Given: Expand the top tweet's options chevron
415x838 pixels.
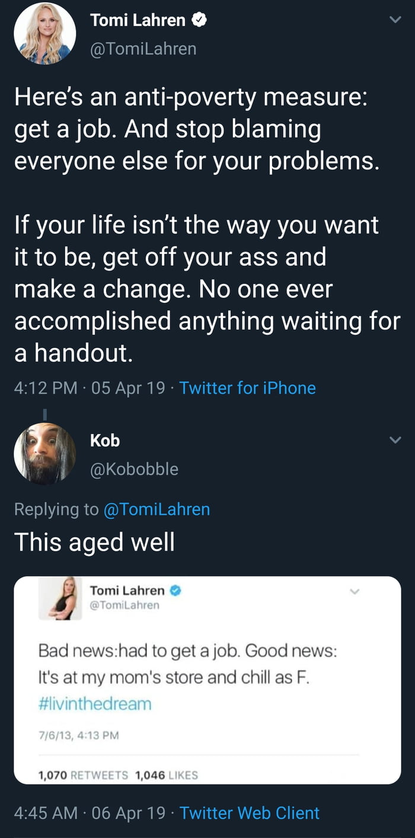Looking at the screenshot, I should [x=397, y=18].
